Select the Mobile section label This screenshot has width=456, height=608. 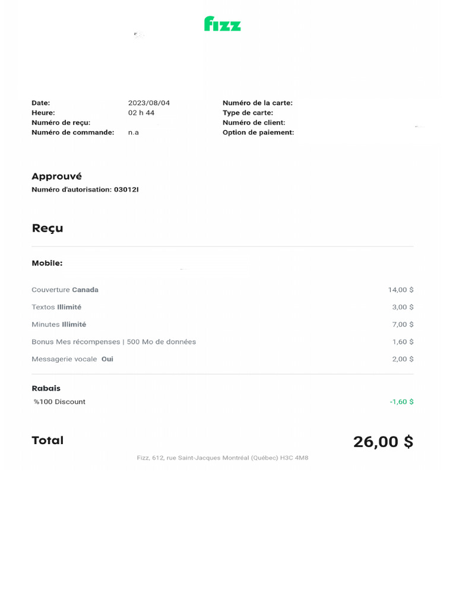(47, 263)
